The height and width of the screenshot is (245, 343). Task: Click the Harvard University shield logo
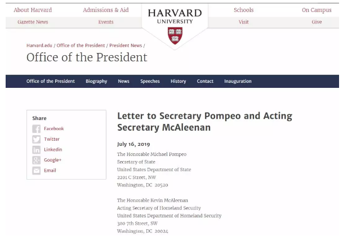tap(175, 35)
